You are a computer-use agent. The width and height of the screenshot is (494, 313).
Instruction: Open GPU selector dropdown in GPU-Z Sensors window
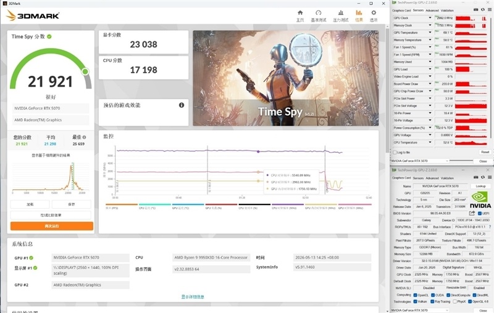click(x=420, y=161)
